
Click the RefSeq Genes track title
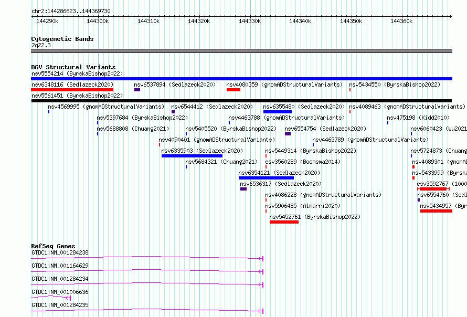(53, 246)
